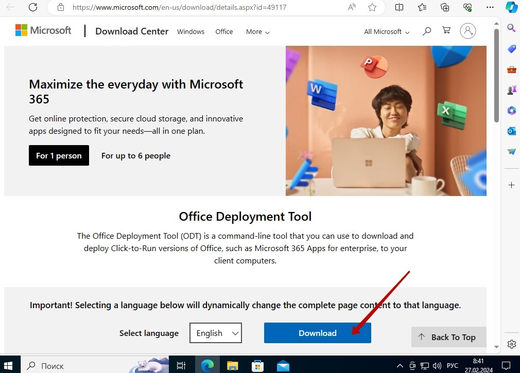The image size is (520, 373).
Task: Show hidden tray icons chevron
Action: [x=400, y=366]
